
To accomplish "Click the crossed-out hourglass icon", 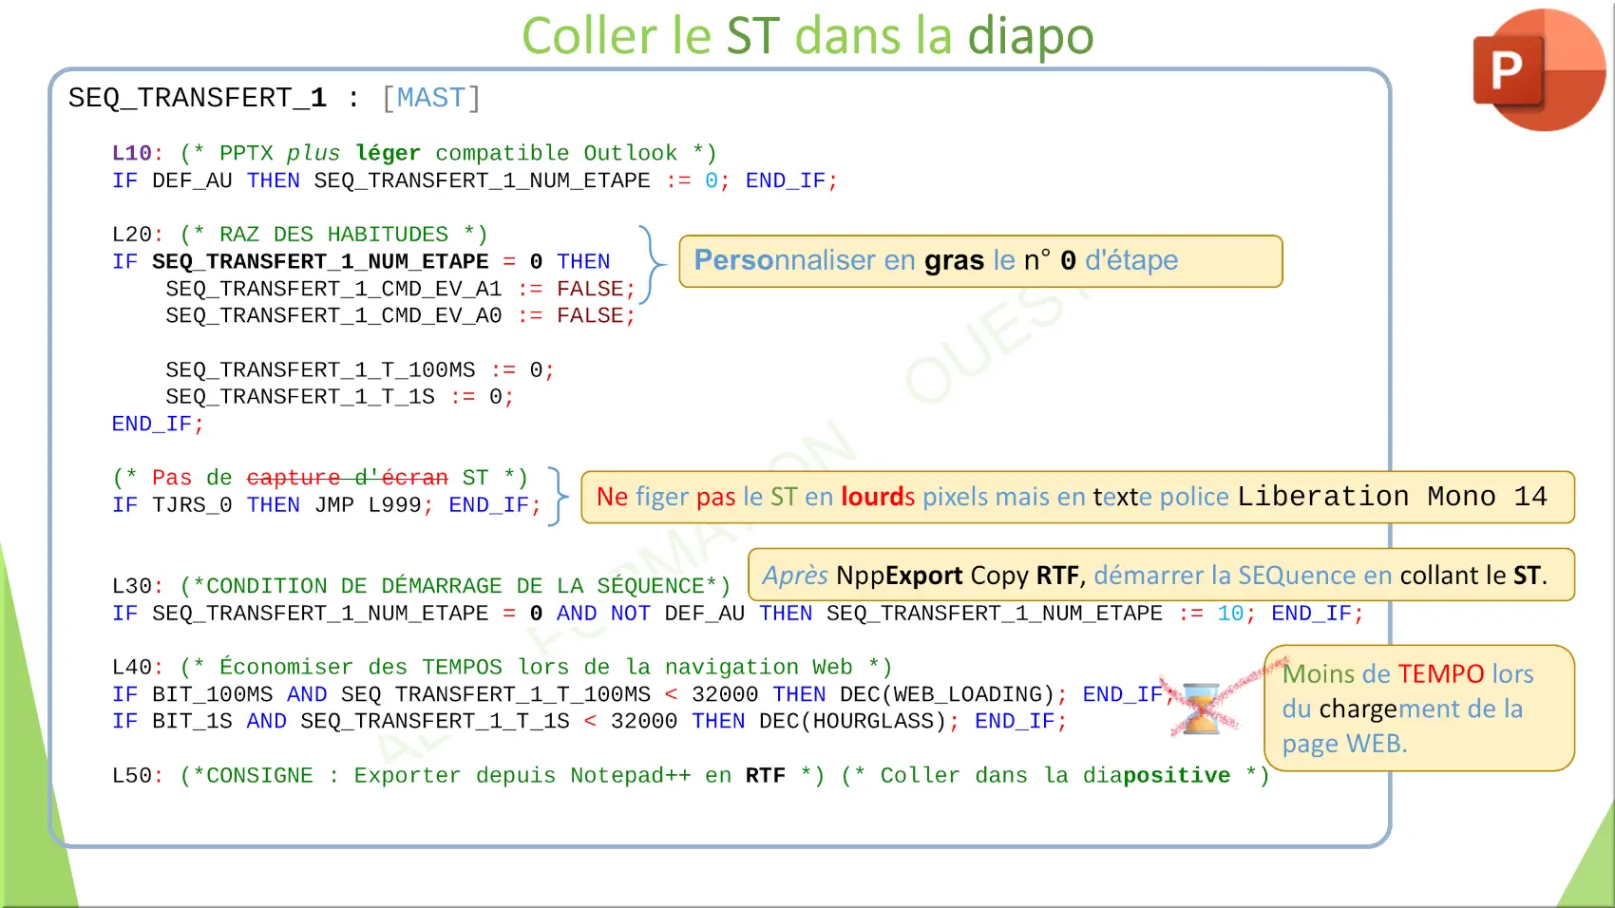I will point(1203,709).
